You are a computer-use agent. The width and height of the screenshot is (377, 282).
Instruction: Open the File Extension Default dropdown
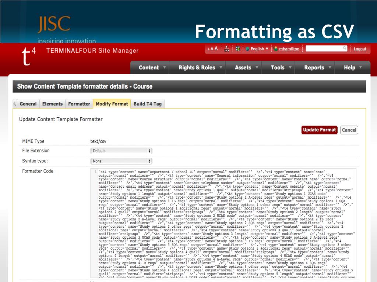click(121, 151)
